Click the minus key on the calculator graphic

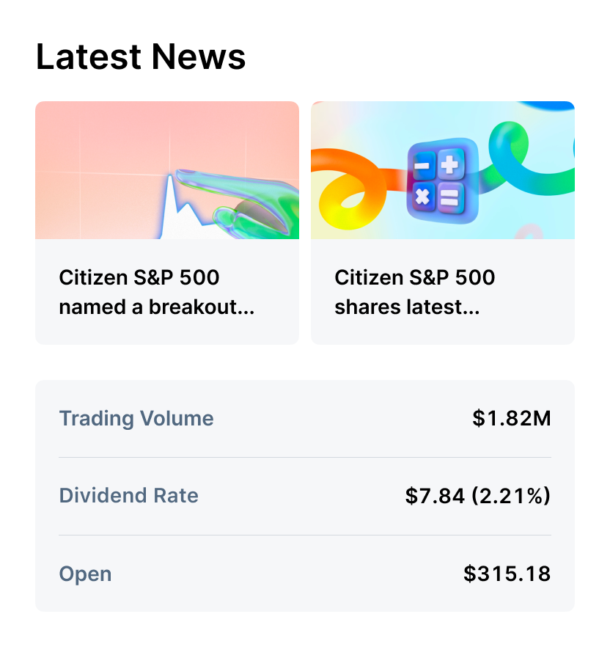tap(422, 166)
